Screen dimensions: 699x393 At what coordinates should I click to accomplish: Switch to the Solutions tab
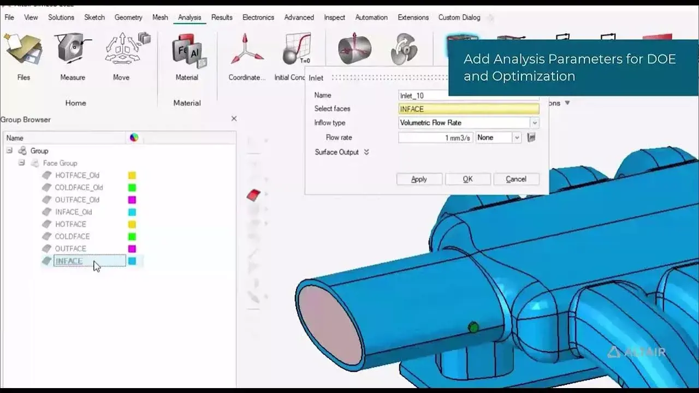click(x=61, y=17)
